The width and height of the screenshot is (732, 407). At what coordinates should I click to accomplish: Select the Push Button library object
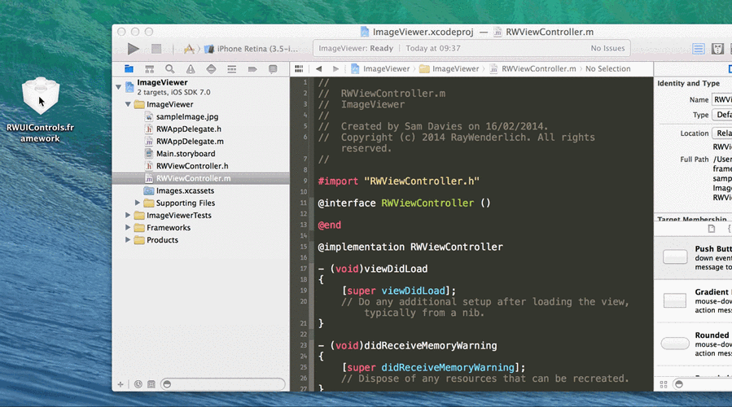point(693,257)
